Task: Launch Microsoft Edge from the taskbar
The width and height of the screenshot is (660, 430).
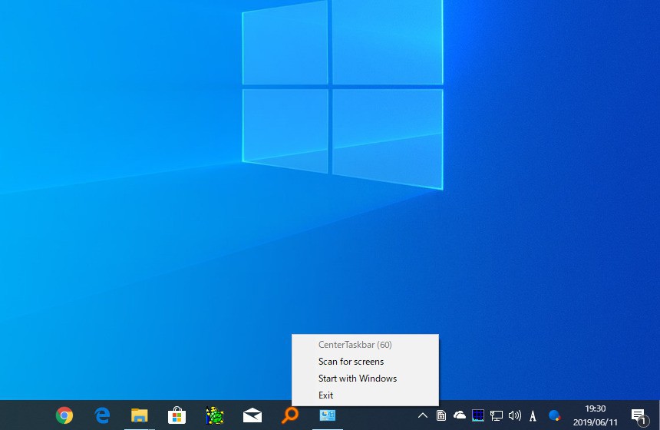Action: tap(102, 415)
